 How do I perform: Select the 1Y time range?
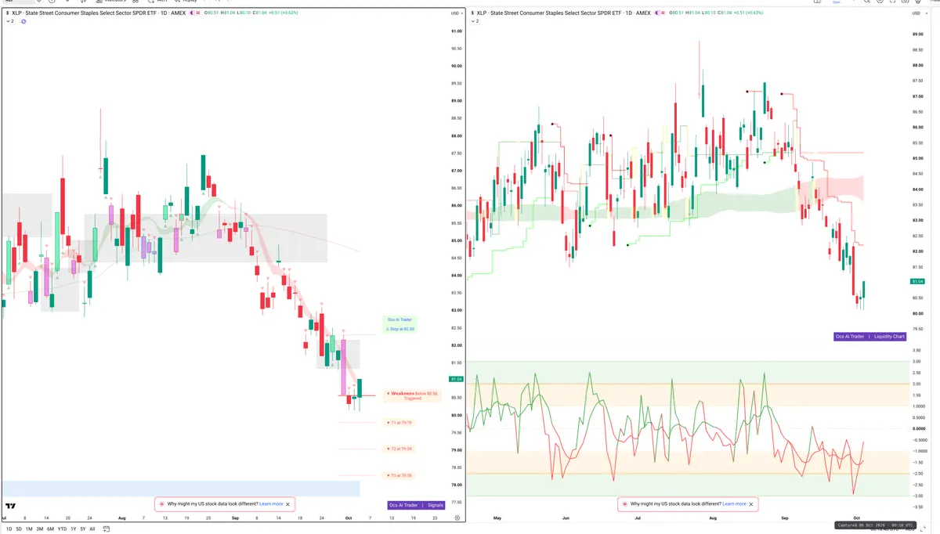(x=73, y=529)
